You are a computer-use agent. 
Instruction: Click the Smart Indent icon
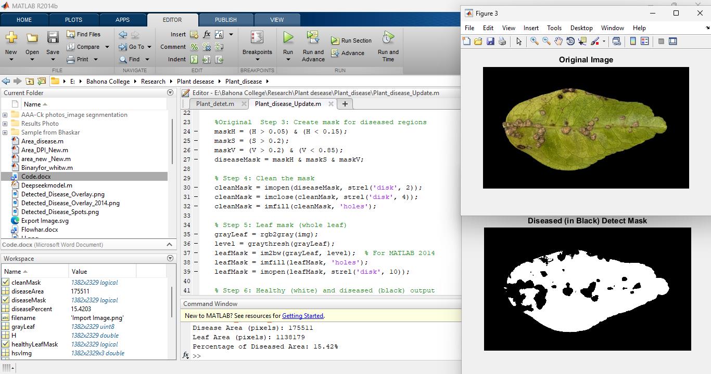click(194, 59)
